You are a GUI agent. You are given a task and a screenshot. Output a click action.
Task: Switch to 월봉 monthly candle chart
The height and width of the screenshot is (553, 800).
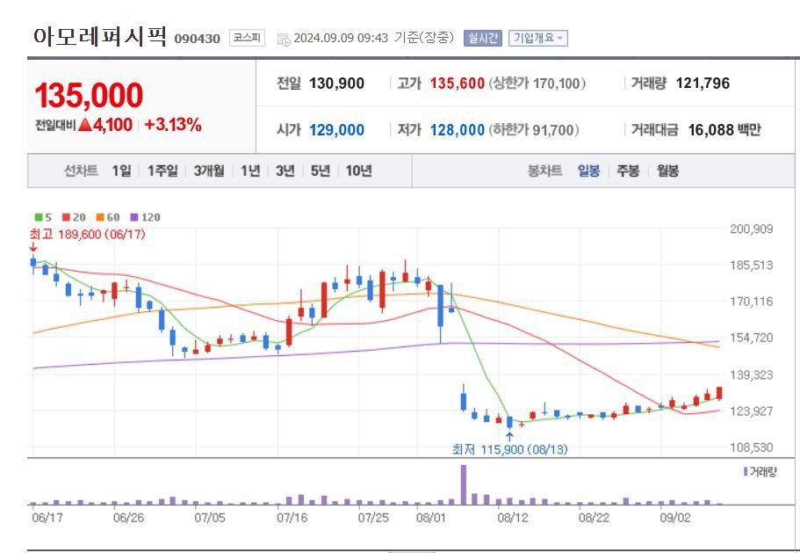tap(668, 171)
